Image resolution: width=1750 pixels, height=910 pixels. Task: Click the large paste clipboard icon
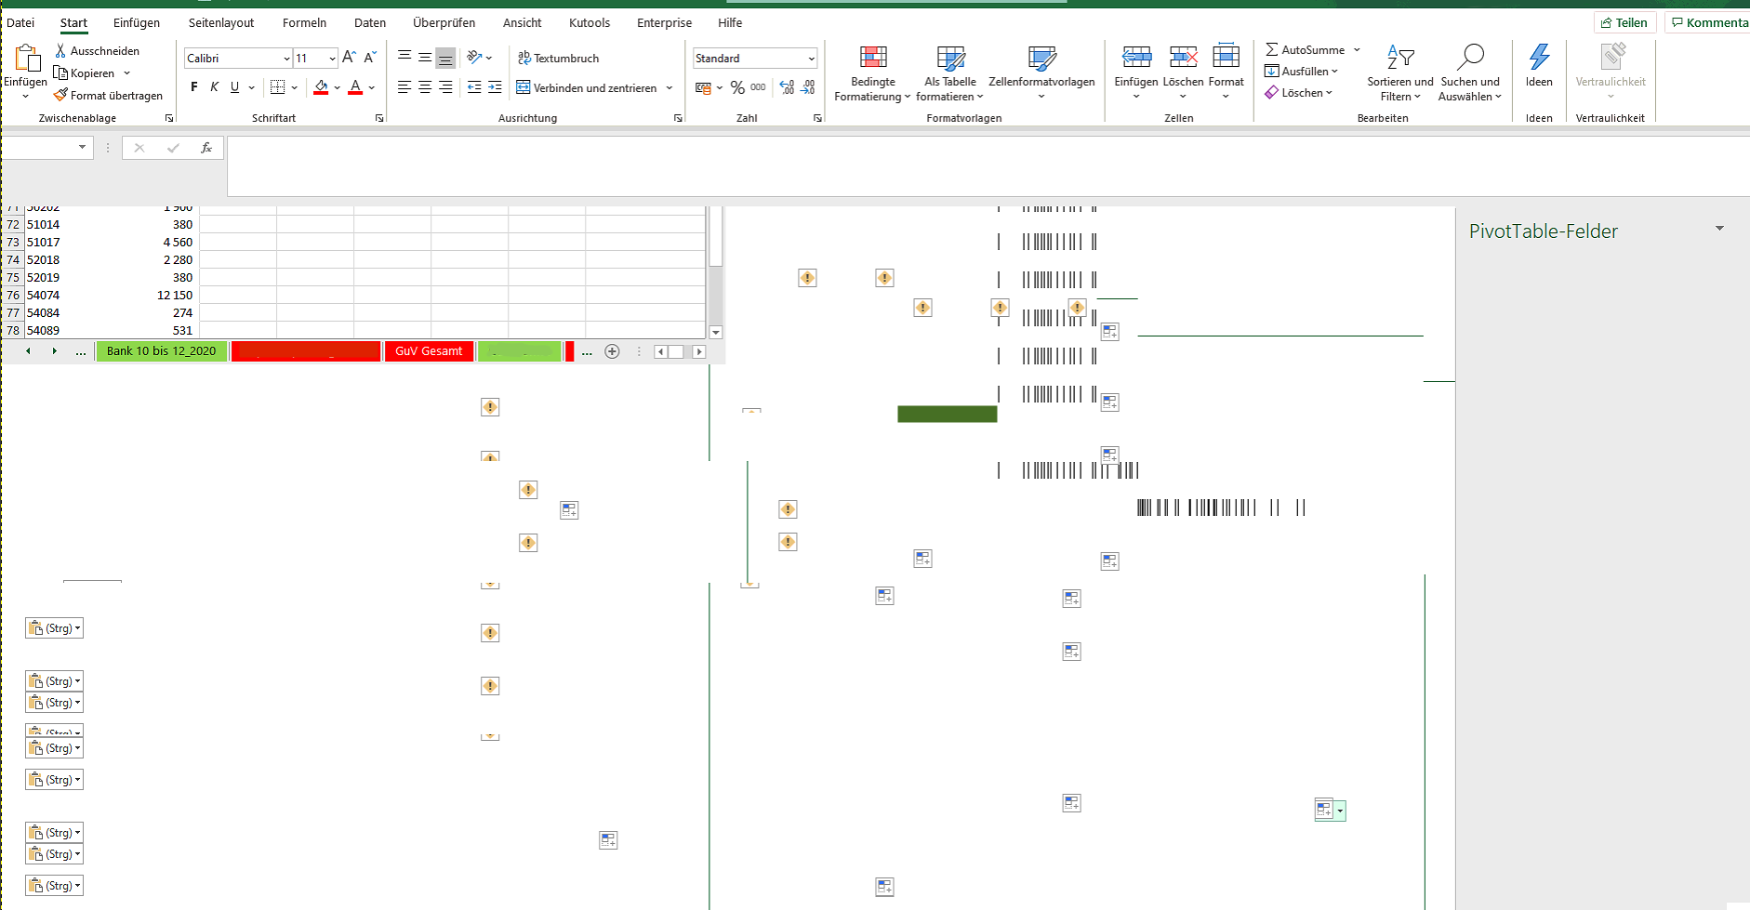tap(27, 58)
